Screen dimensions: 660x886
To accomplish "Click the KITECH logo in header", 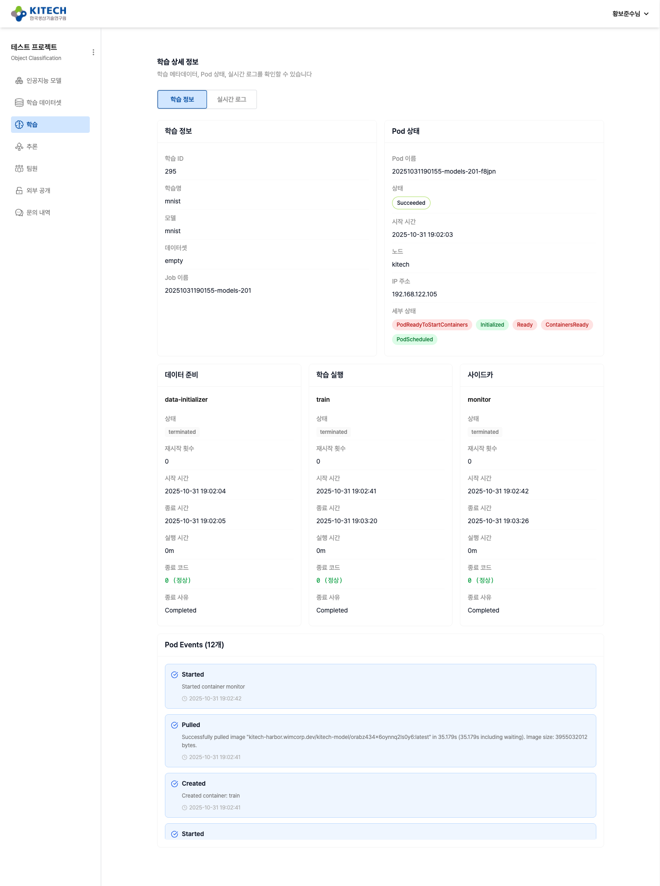I will [38, 14].
